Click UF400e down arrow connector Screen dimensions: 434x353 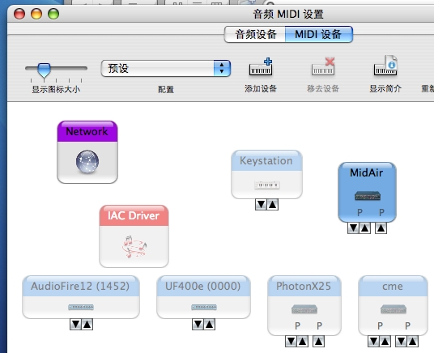click(198, 324)
